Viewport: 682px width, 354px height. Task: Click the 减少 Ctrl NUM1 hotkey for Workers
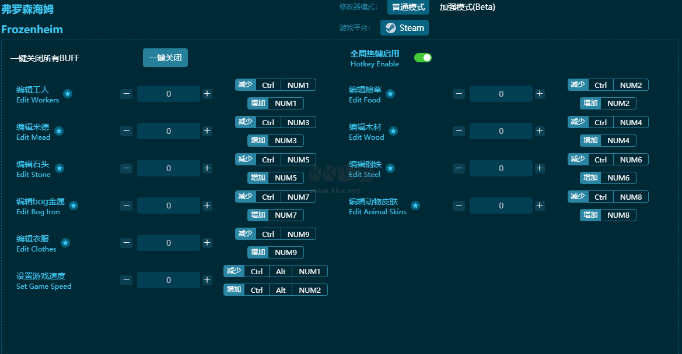(275, 85)
